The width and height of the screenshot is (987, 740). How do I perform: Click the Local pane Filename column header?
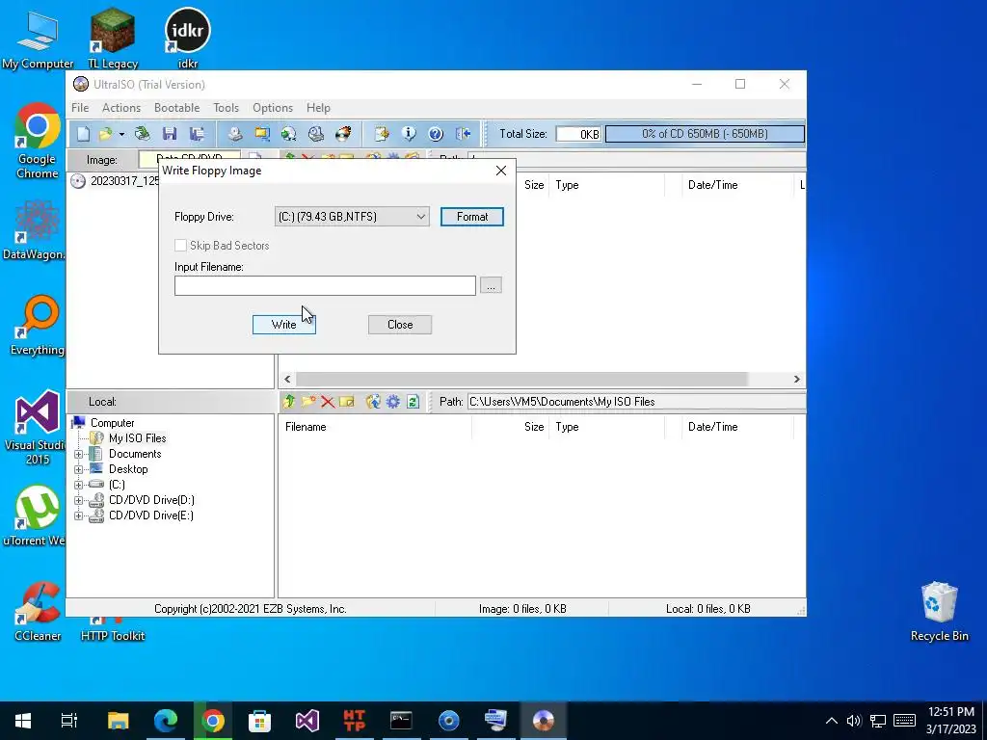tap(375, 427)
